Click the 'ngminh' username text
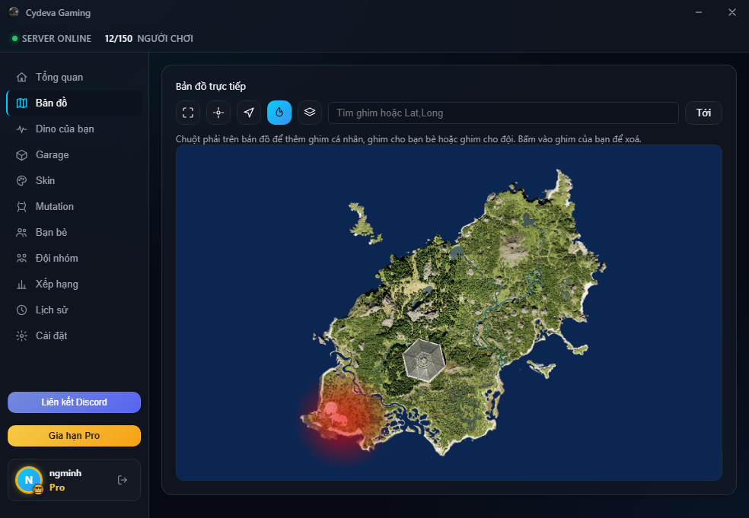The height and width of the screenshot is (518, 749). (x=65, y=473)
